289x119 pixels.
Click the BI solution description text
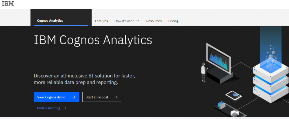[84, 79]
